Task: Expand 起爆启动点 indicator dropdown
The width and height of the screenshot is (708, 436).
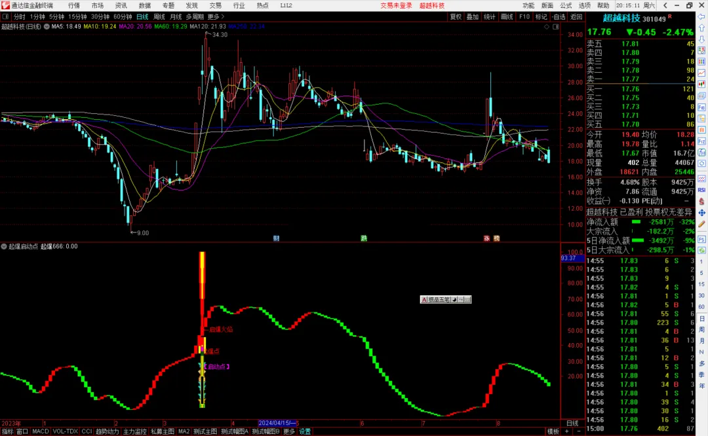Action: point(4,247)
